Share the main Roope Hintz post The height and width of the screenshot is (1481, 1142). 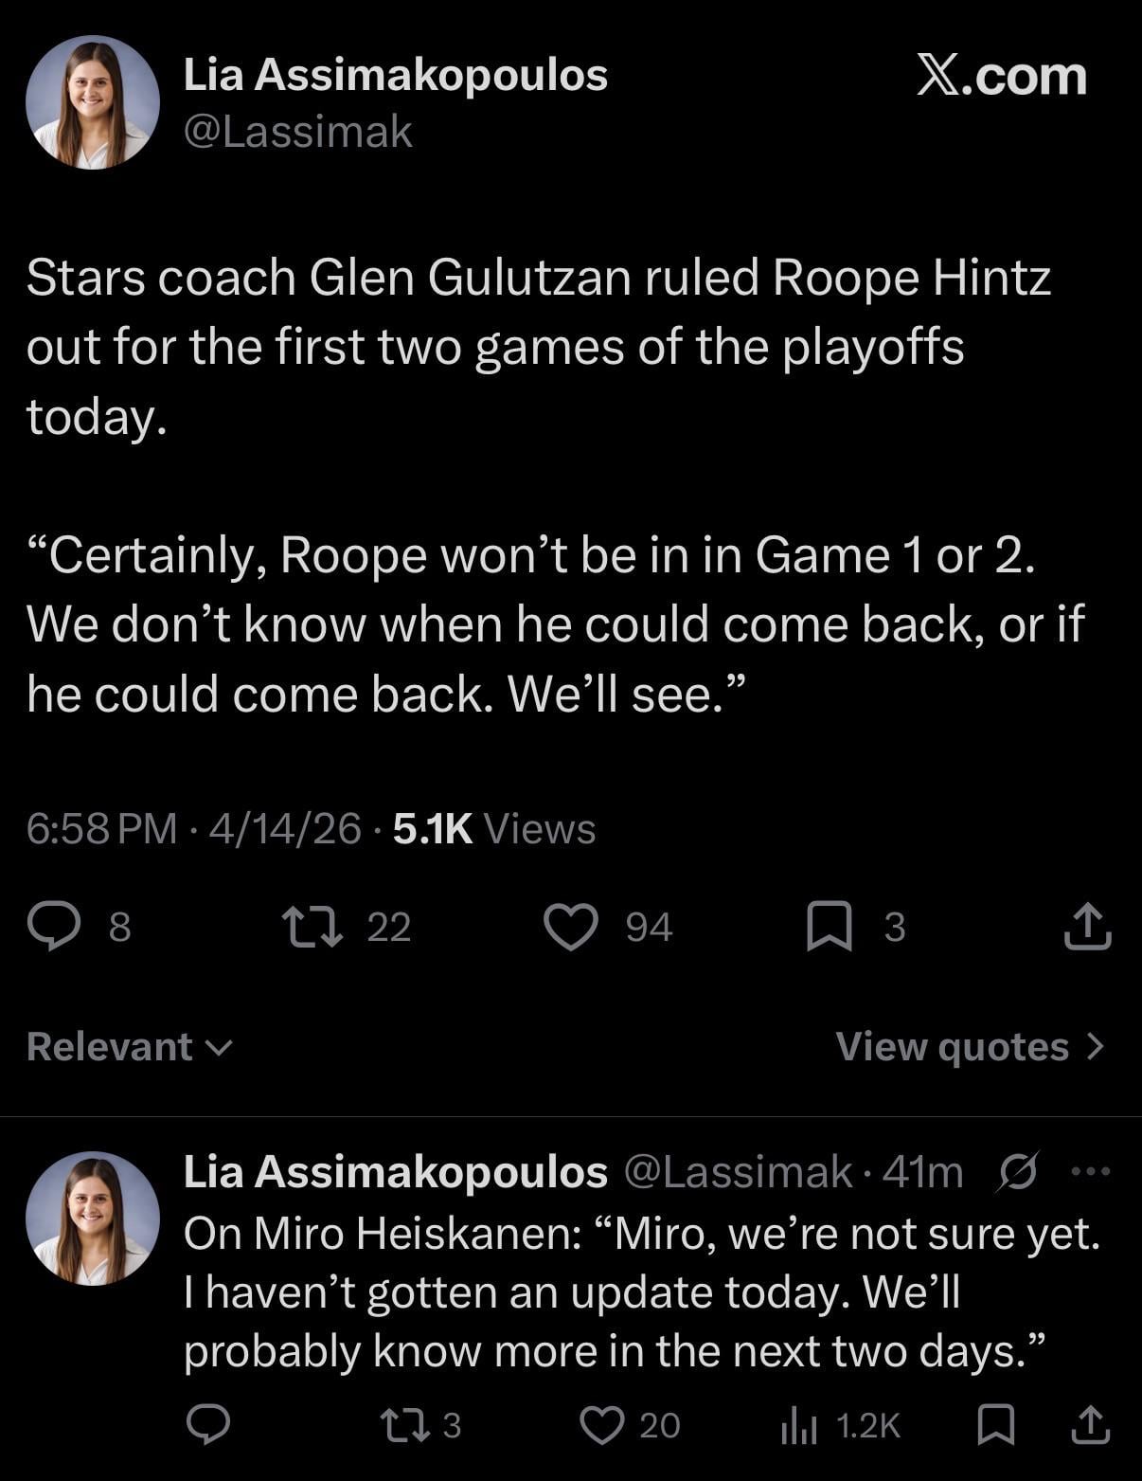[x=1087, y=926]
